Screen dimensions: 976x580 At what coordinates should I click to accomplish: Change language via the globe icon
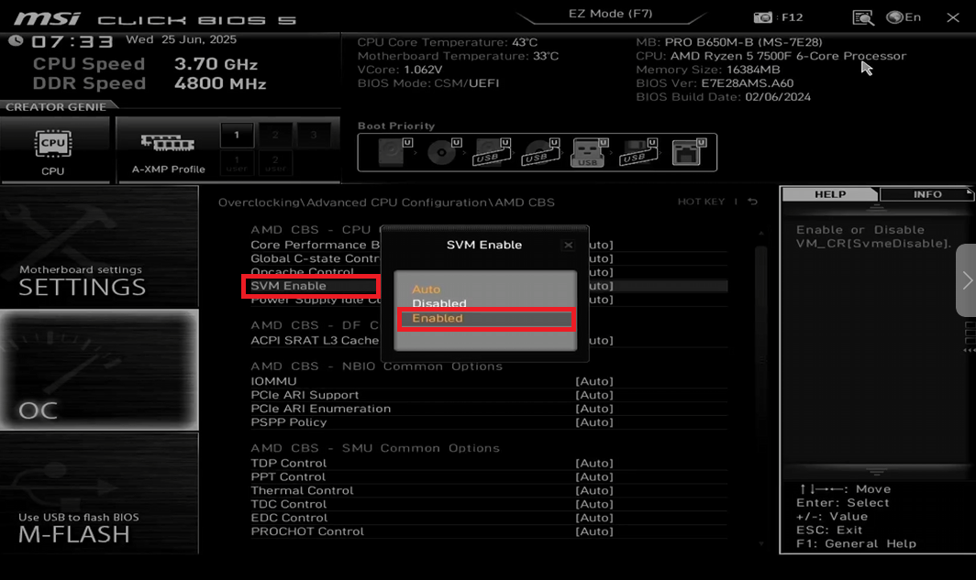pyautogui.click(x=895, y=17)
